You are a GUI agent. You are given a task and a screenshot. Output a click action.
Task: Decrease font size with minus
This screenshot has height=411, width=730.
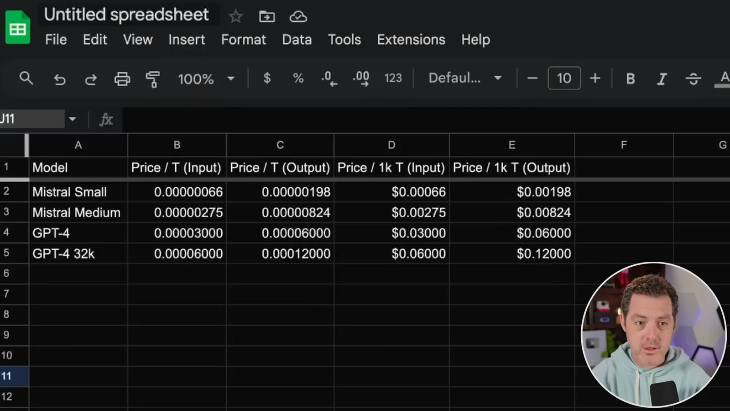point(532,79)
